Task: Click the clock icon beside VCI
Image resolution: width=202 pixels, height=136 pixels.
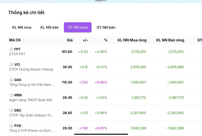Action: [x=11, y=64]
